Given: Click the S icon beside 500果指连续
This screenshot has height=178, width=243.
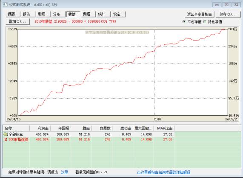Looking at the screenshot, I should (x=6, y=140).
